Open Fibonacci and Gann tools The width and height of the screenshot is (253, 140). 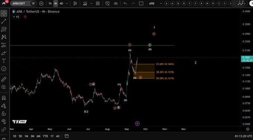[4, 29]
